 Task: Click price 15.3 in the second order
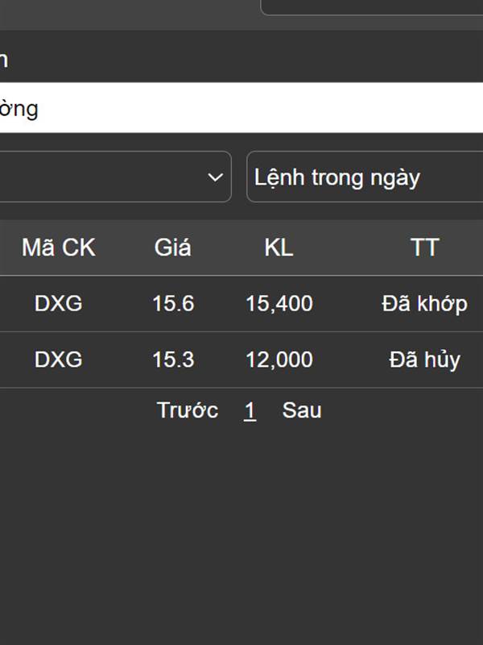click(173, 360)
